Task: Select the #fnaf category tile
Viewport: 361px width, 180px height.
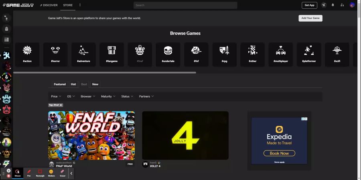Action: 140,54
